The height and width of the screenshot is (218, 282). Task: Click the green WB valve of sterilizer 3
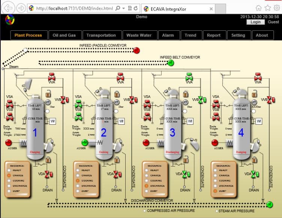tap(202, 100)
